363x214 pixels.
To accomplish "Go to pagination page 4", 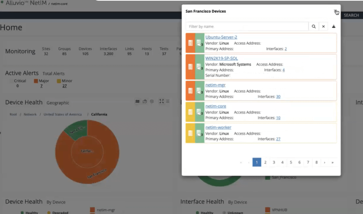I will [282, 162].
